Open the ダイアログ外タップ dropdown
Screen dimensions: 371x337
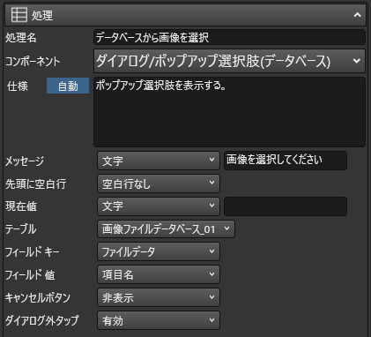(159, 320)
